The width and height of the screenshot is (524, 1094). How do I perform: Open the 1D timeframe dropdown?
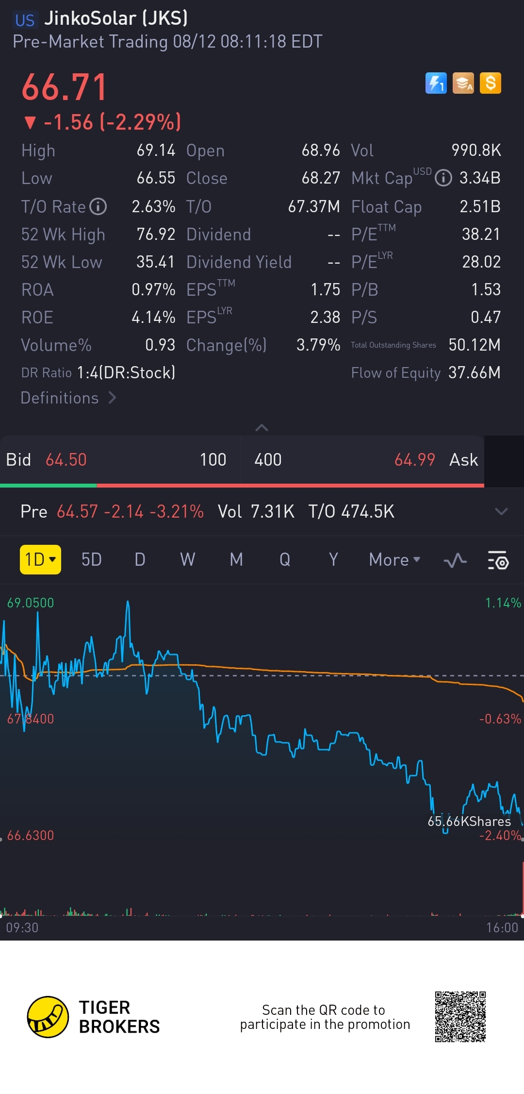[x=40, y=560]
